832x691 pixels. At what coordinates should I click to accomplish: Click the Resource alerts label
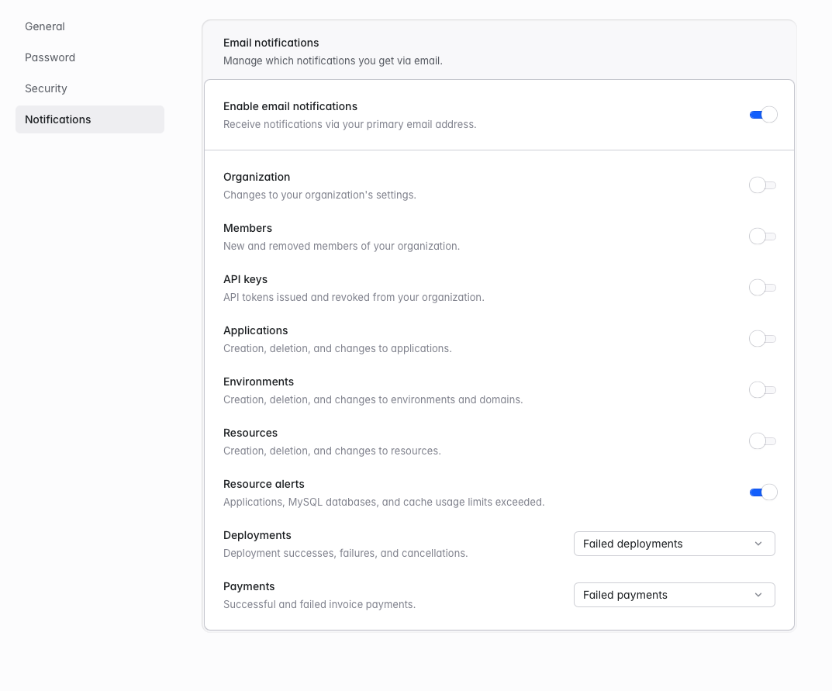[x=264, y=484]
